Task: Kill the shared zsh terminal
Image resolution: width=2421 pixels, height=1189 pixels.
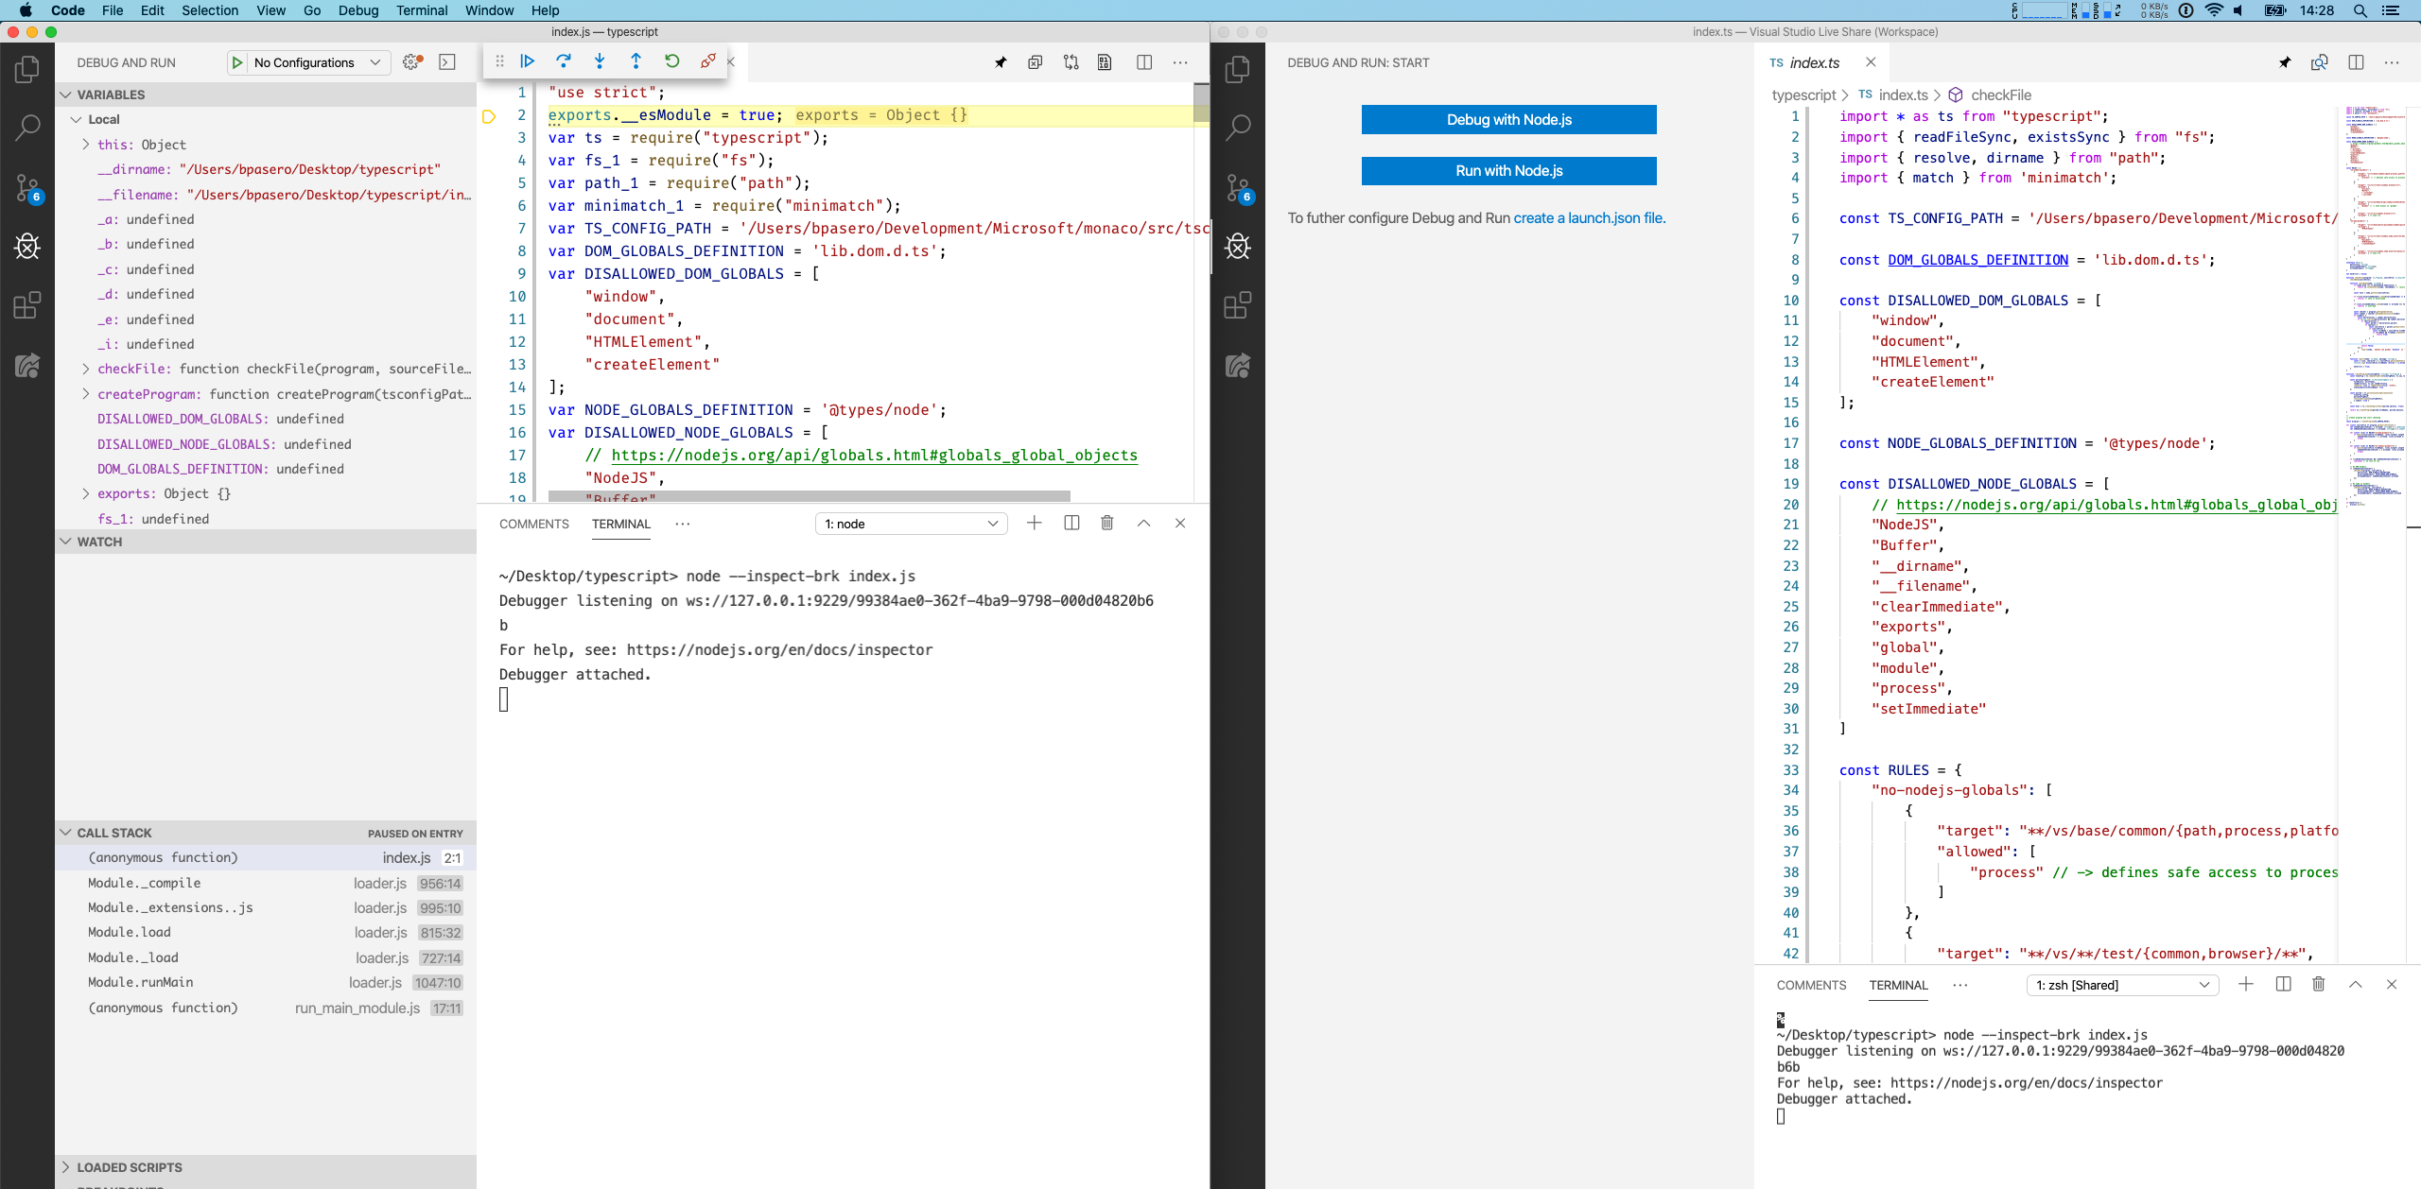Action: 2319,984
